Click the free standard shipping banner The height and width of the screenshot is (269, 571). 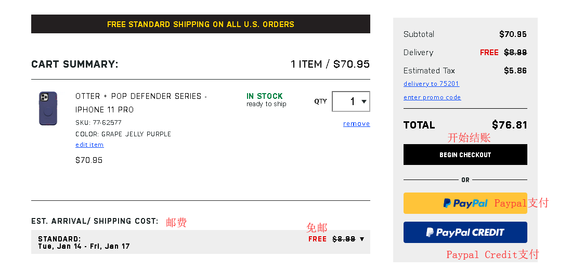200,24
